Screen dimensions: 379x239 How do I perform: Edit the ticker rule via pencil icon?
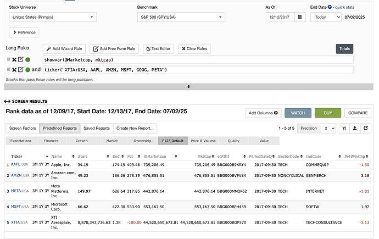(x=20, y=70)
